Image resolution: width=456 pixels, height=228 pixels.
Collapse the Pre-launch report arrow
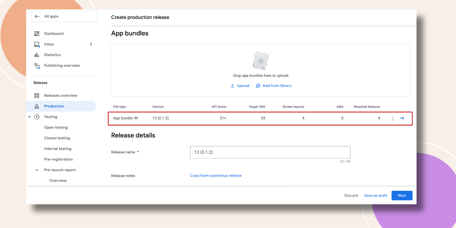click(37, 170)
